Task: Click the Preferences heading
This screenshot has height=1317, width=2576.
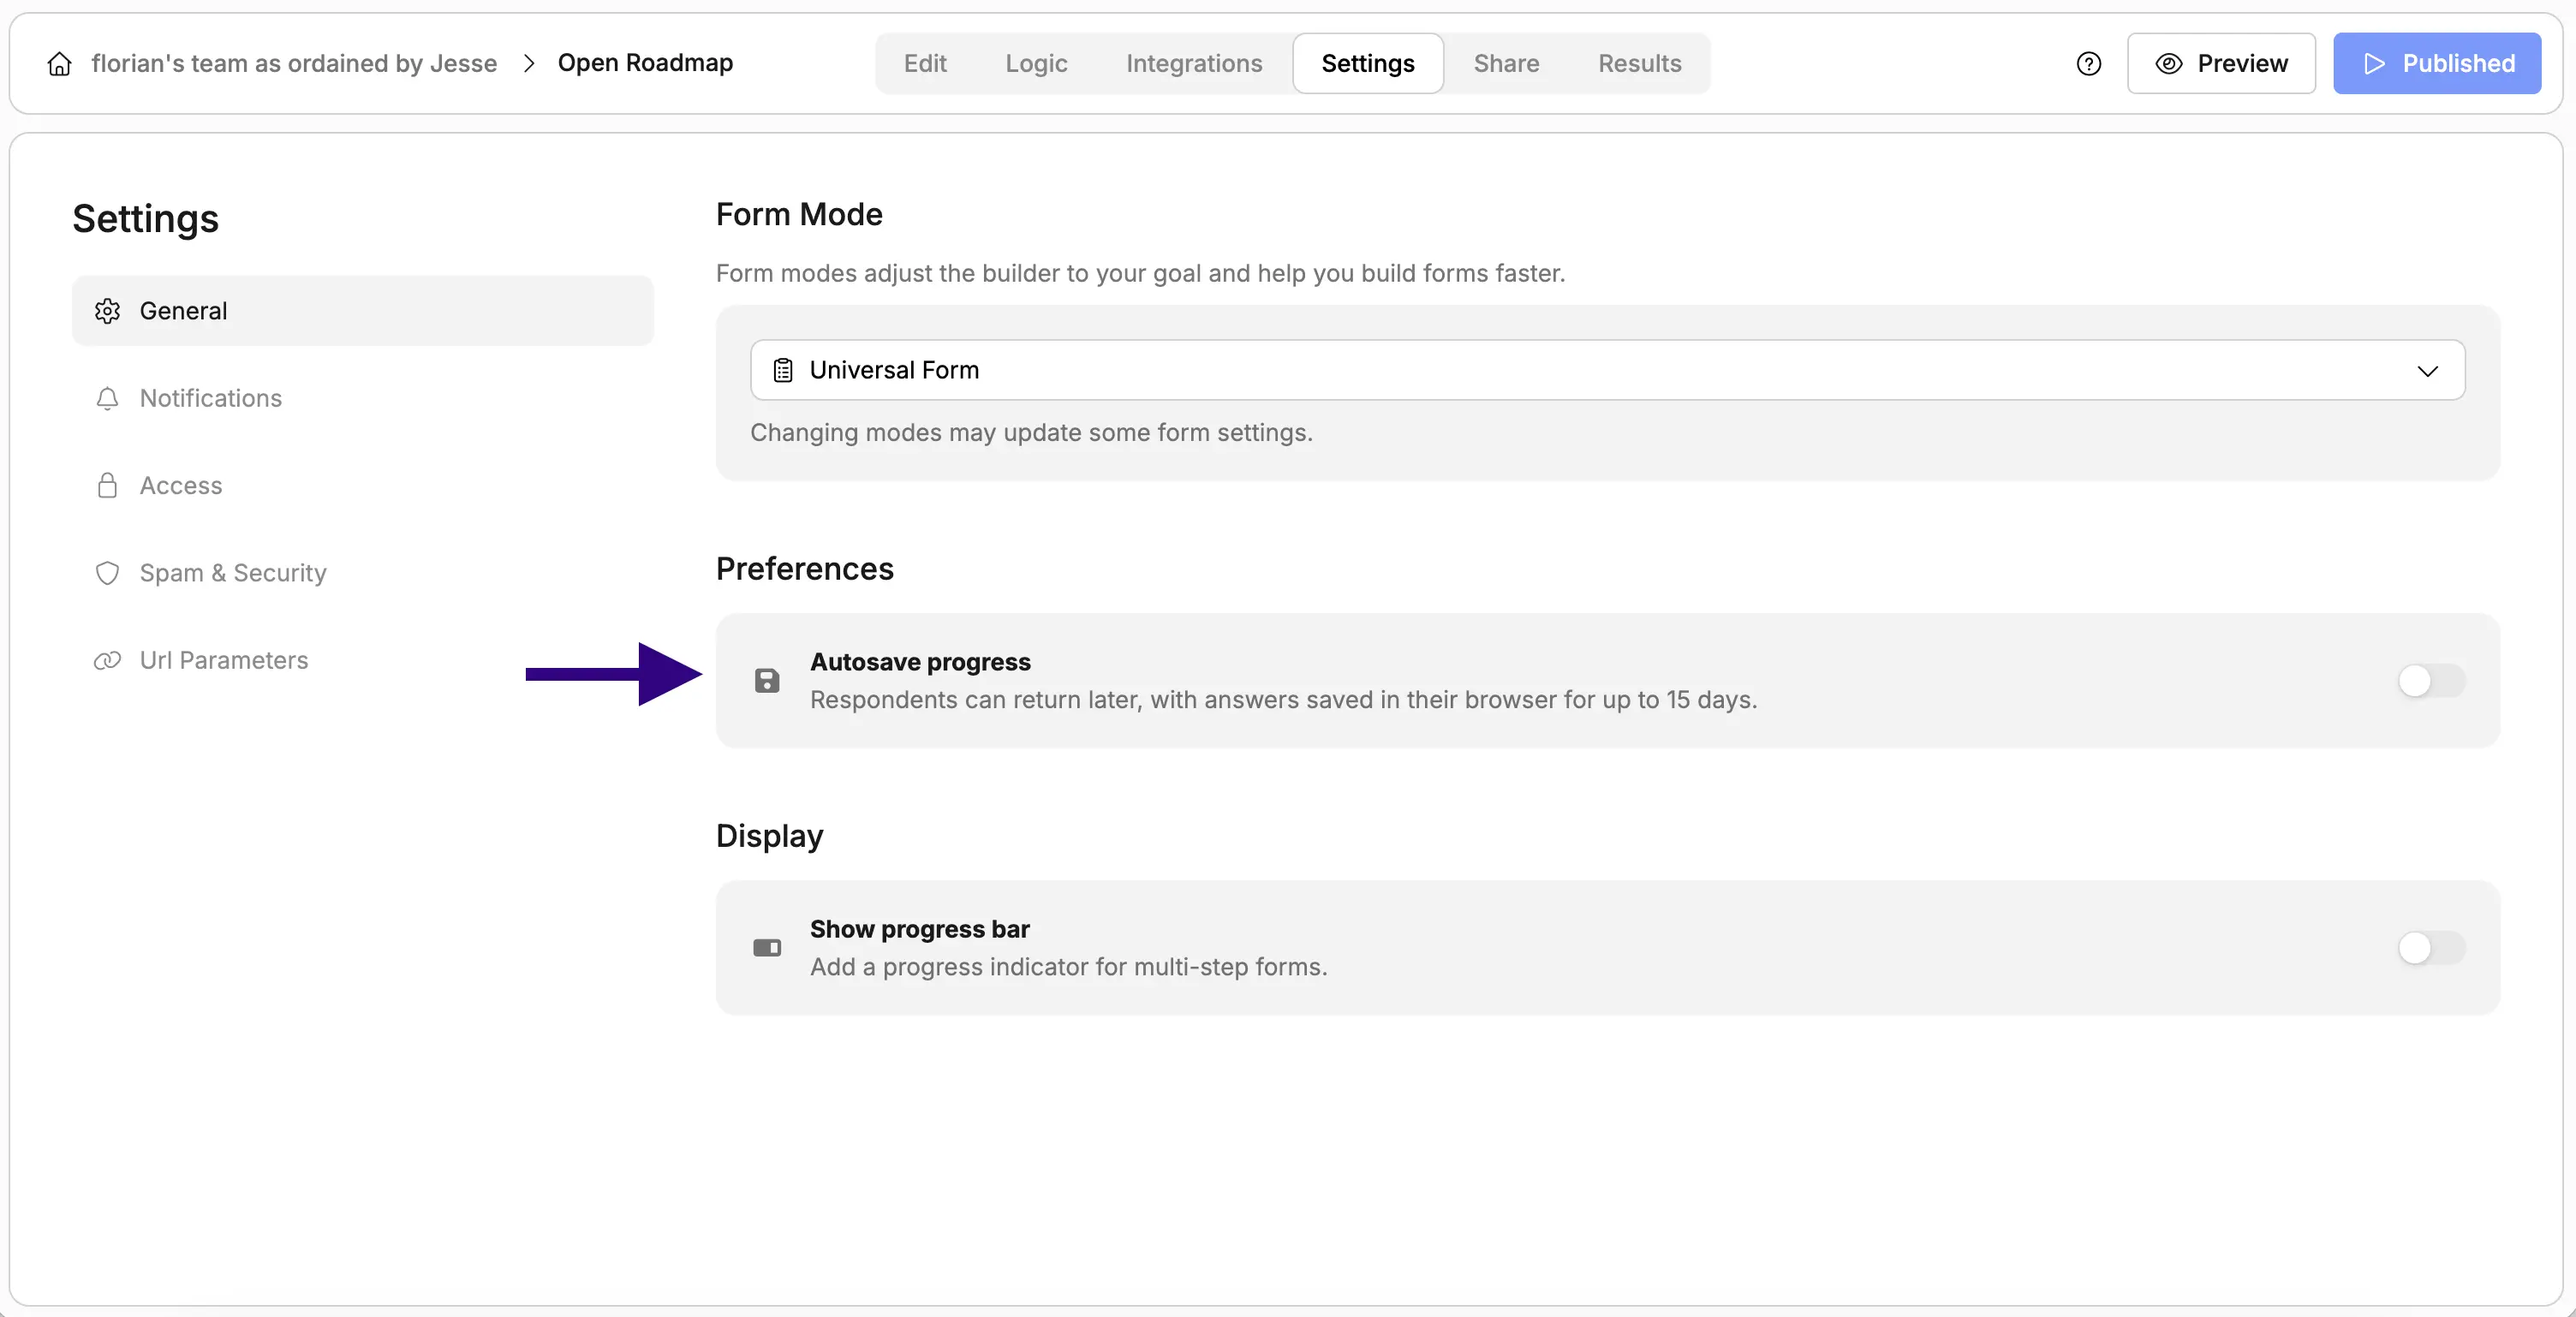Action: 805,568
